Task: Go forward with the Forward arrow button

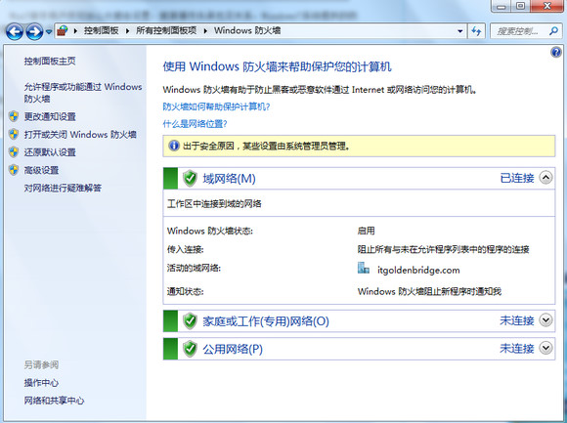Action: tap(34, 31)
